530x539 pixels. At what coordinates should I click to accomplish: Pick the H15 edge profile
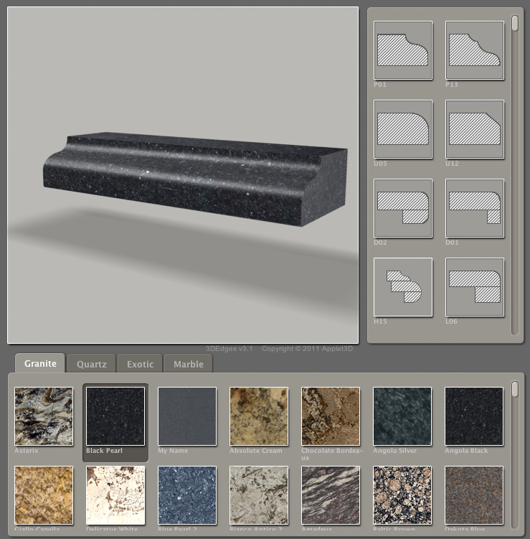tap(403, 287)
